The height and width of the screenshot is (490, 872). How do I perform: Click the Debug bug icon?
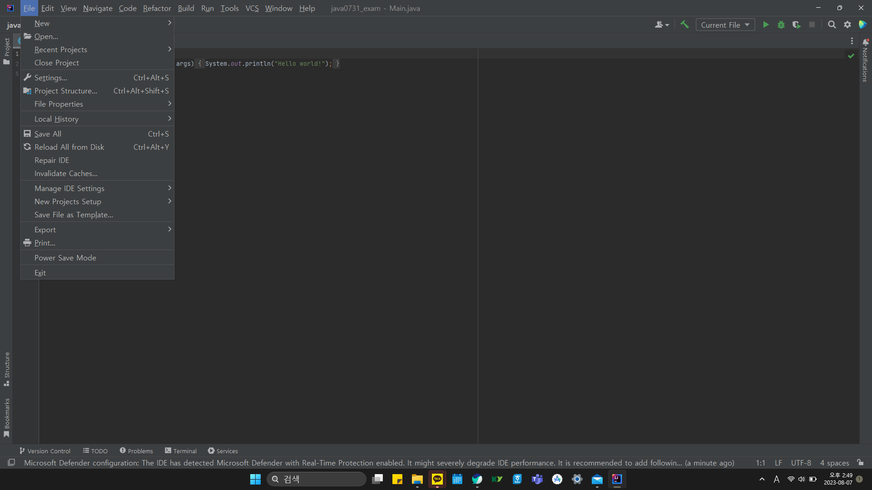pos(781,25)
